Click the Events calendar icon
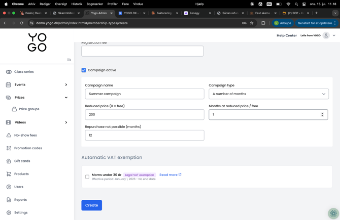The image size is (340, 220). point(8,85)
